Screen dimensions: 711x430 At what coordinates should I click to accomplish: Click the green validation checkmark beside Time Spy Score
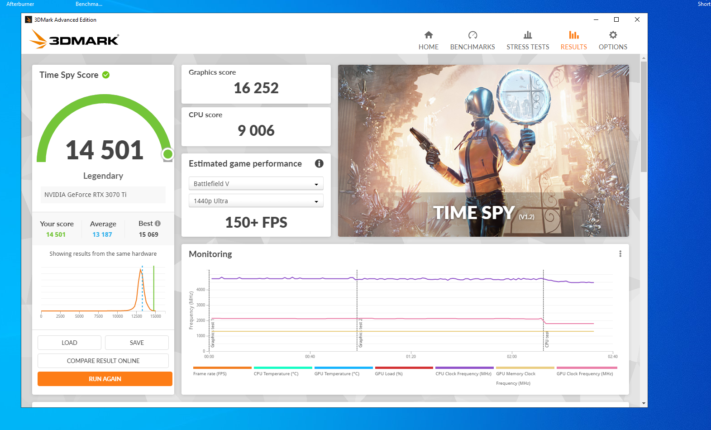coord(106,75)
